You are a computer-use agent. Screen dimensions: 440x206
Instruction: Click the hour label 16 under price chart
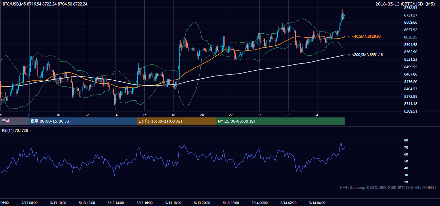tap(145, 115)
